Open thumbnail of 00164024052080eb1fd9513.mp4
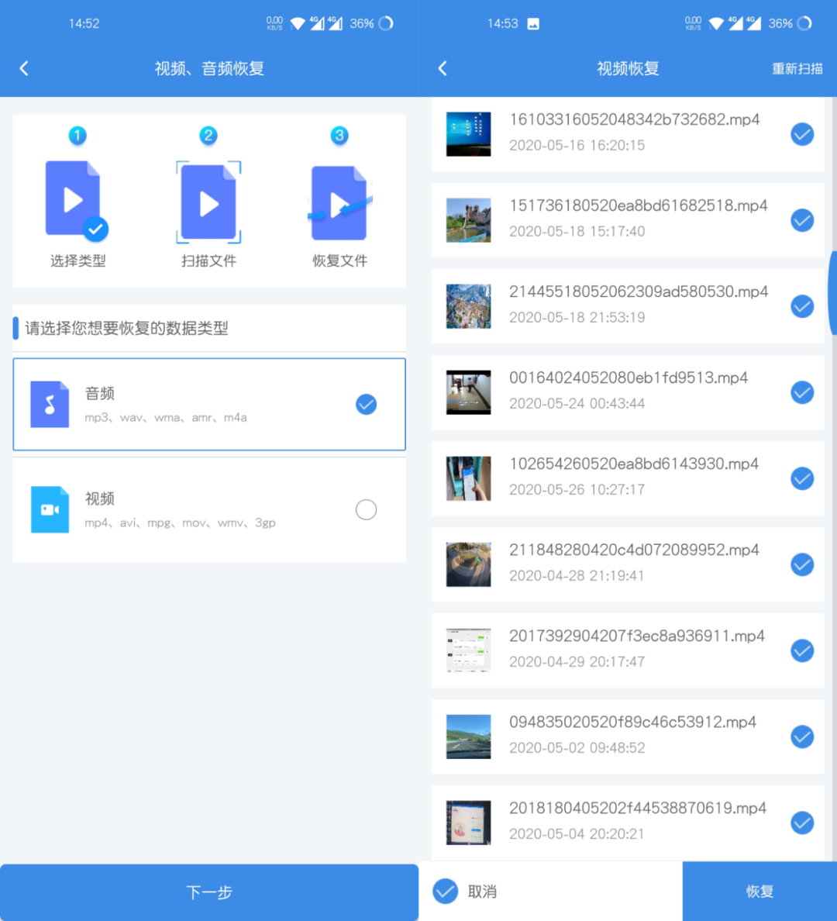837x921 pixels. 468,392
